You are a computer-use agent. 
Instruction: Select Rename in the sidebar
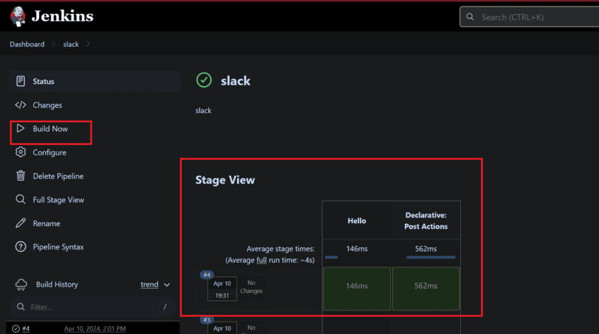tap(47, 224)
